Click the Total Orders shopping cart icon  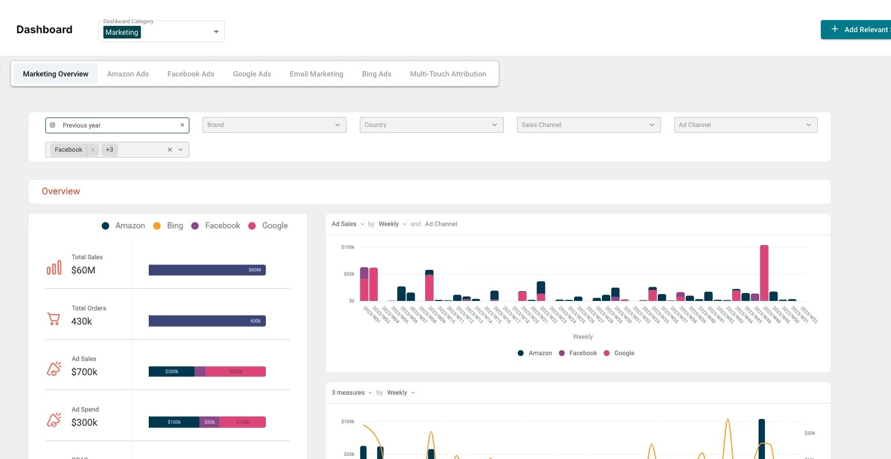54,319
